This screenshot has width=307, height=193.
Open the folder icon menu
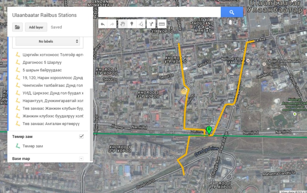(18, 27)
